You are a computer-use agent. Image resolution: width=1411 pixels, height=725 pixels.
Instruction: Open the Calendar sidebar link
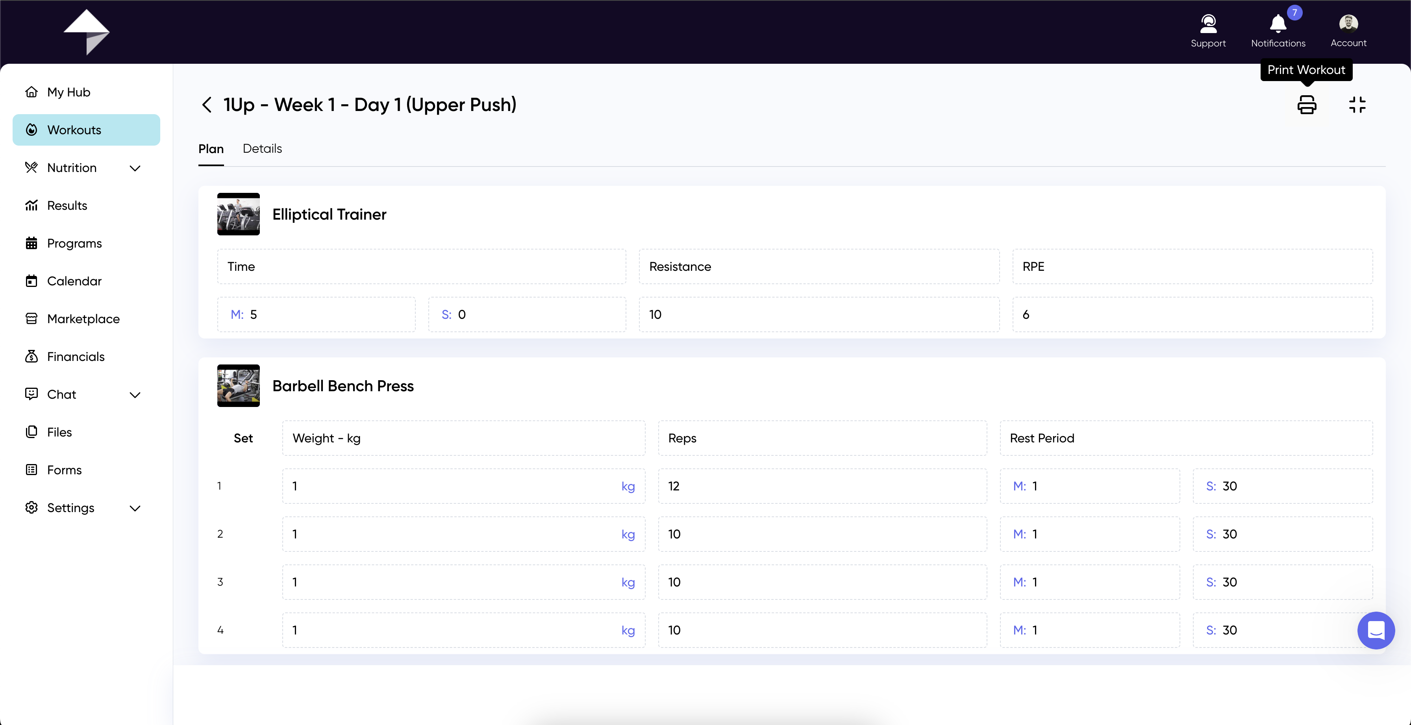tap(74, 281)
